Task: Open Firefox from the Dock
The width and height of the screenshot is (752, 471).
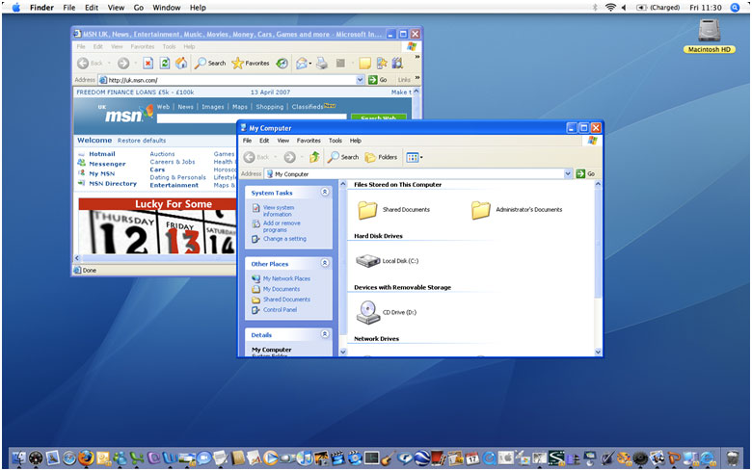Action: [87, 458]
